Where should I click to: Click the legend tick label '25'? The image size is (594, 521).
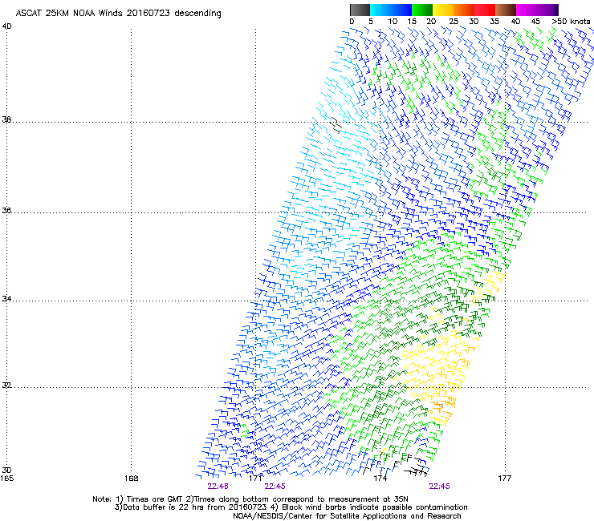coord(454,21)
